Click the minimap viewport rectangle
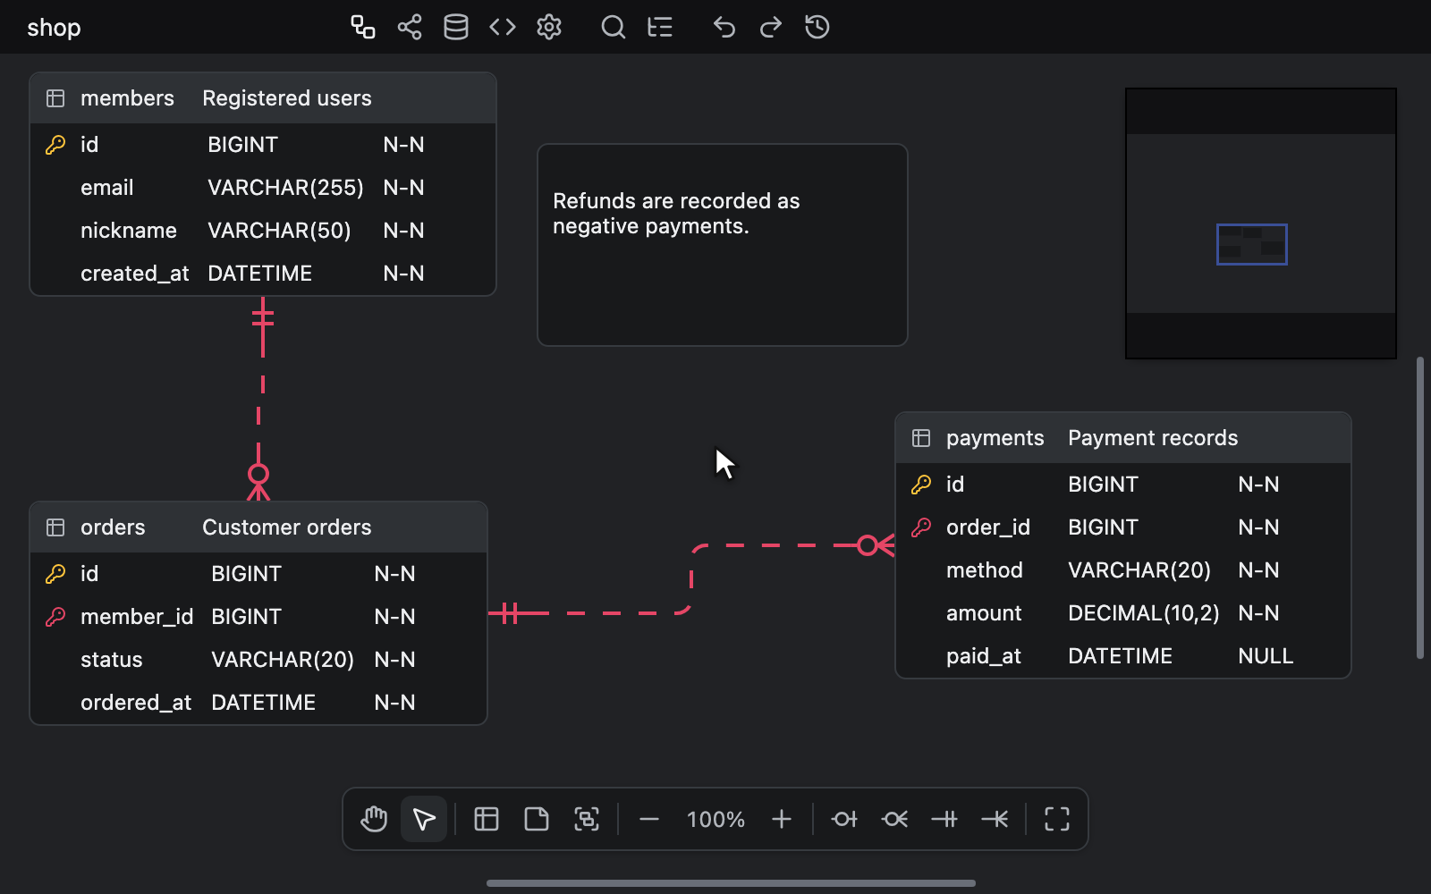Screen dimensions: 1431x894 pos(1252,244)
